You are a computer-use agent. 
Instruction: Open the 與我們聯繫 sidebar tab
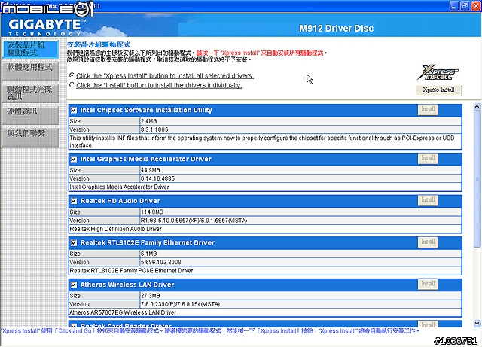pyautogui.click(x=30, y=138)
